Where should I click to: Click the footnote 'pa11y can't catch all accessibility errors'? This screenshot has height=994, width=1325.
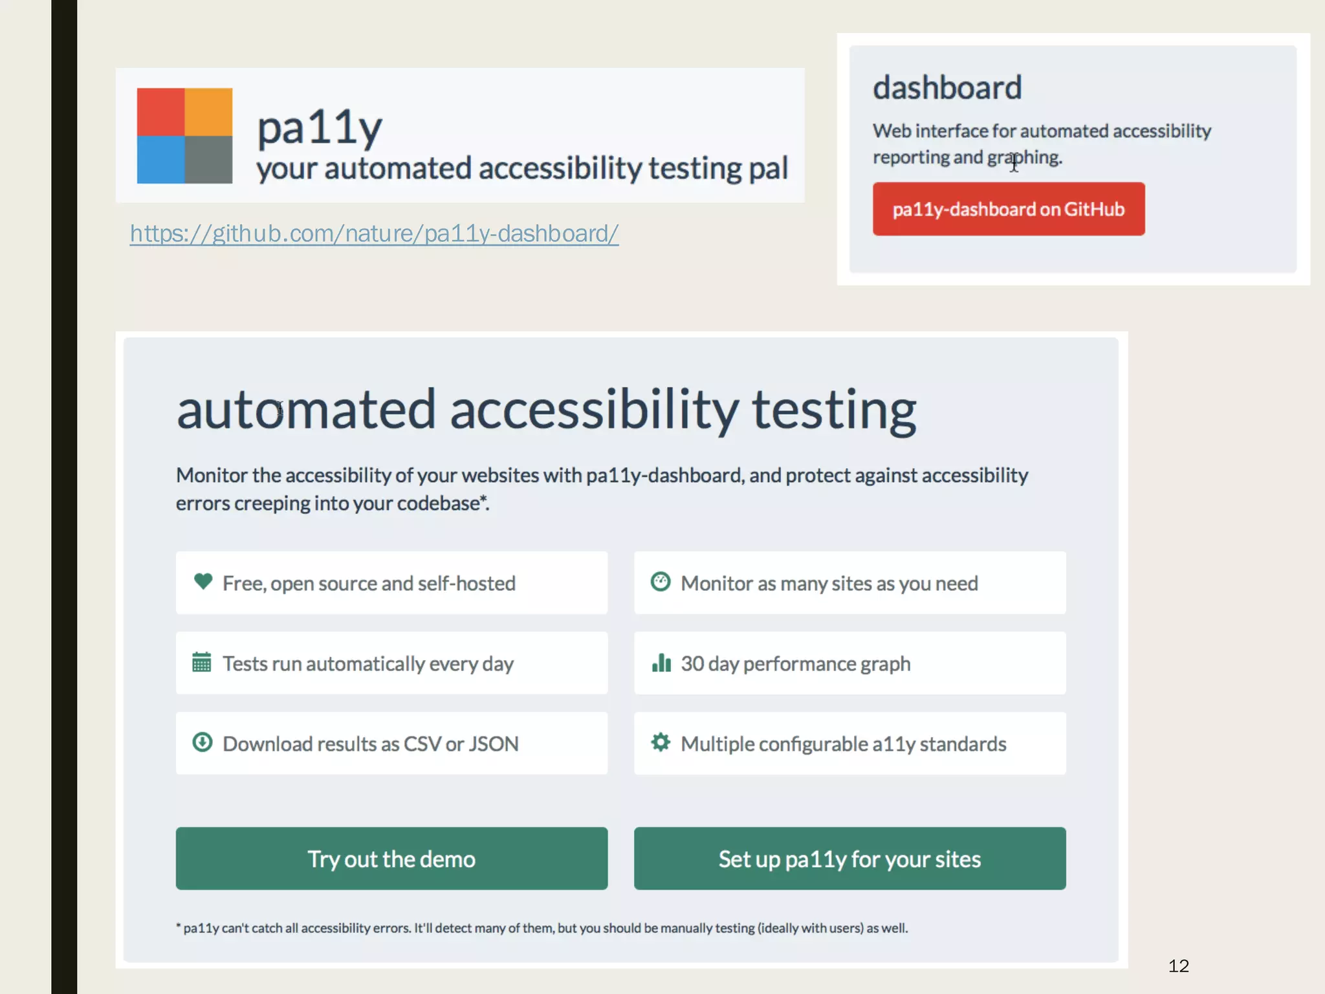point(542,928)
